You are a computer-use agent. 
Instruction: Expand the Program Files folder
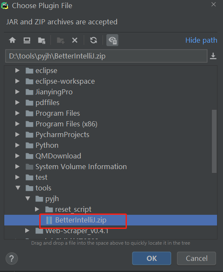(18, 113)
